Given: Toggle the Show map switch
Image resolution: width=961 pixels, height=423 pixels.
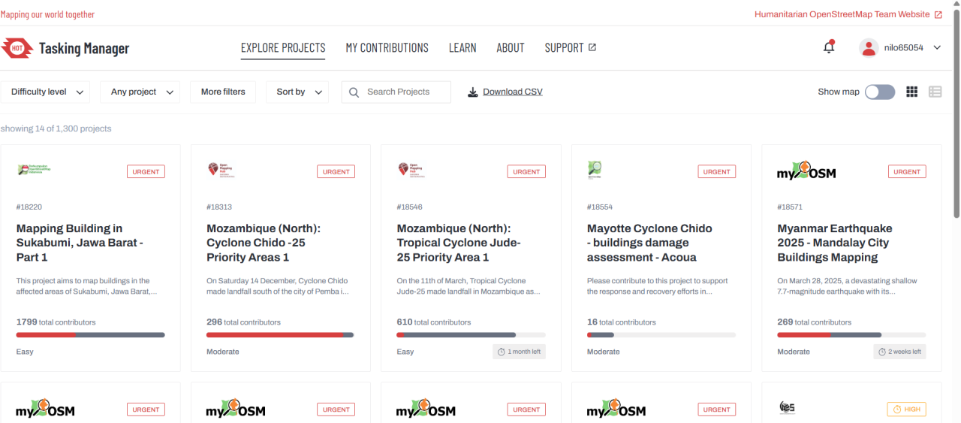Looking at the screenshot, I should 880,92.
